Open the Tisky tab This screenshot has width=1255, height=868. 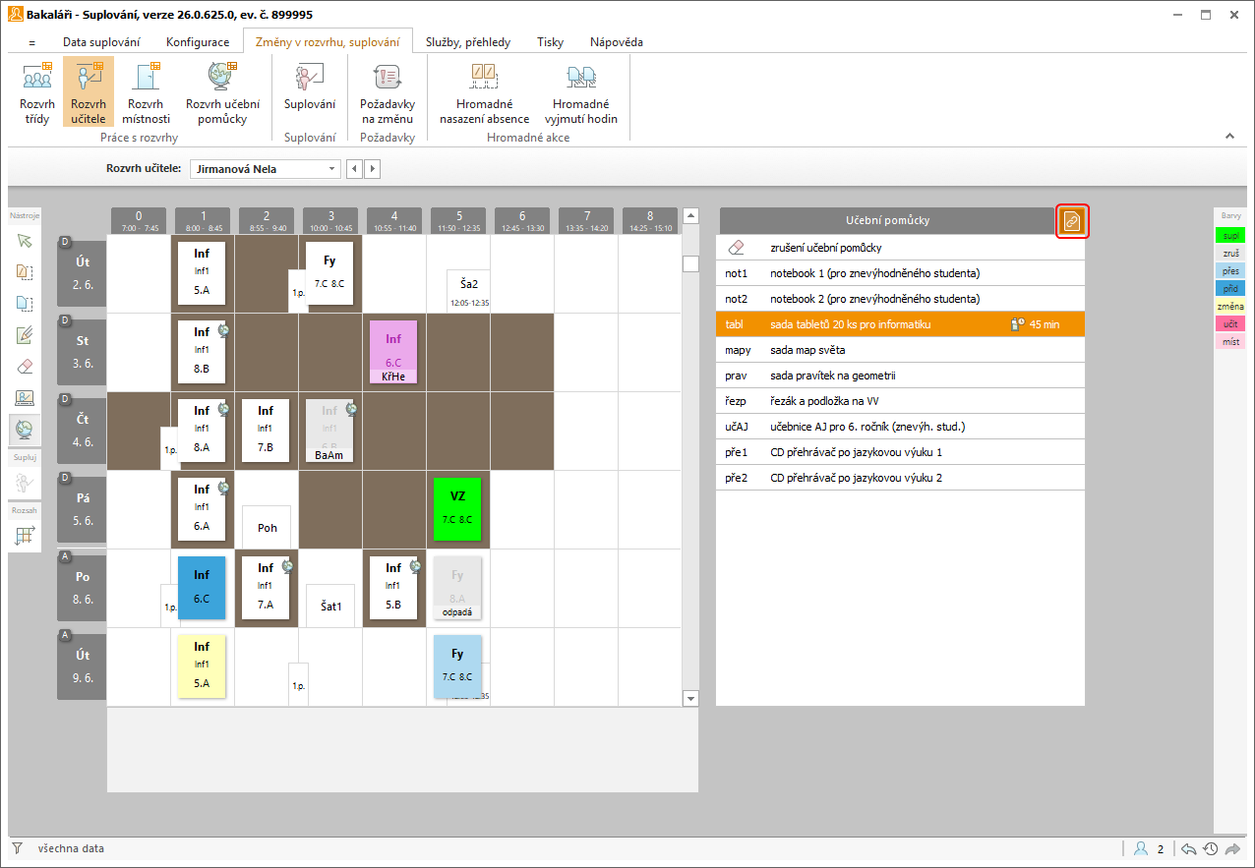551,42
